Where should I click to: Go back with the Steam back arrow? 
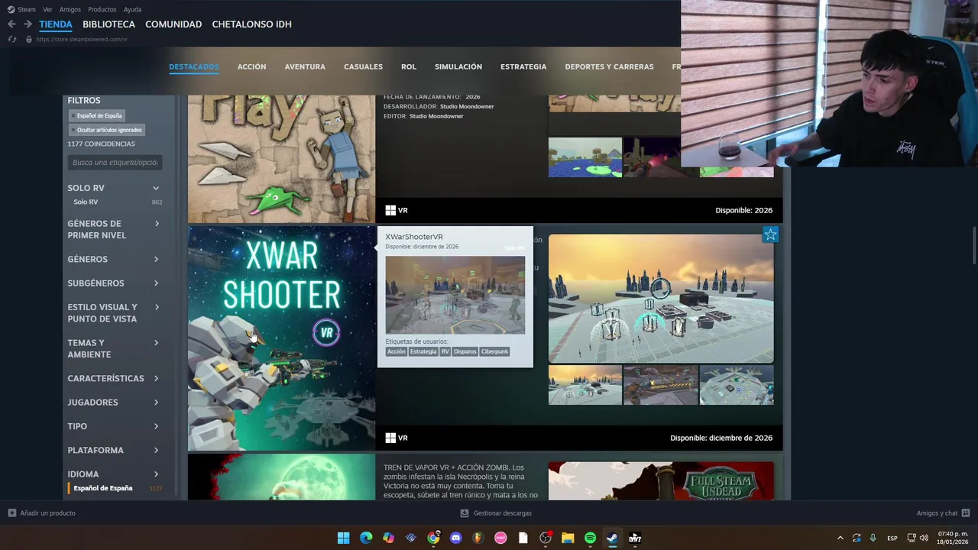point(11,24)
